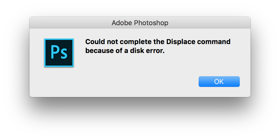Acknowledge the Displace error by pressing OK

click(x=219, y=82)
